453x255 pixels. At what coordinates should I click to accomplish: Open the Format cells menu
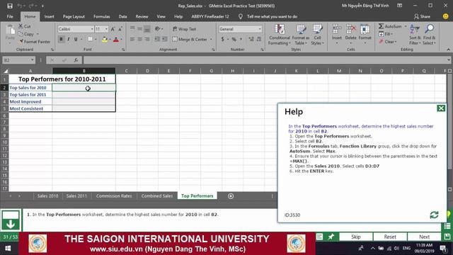click(365, 35)
